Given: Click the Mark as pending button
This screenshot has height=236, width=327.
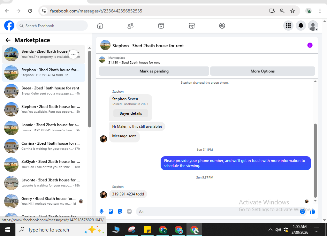Looking at the screenshot, I should (x=154, y=71).
